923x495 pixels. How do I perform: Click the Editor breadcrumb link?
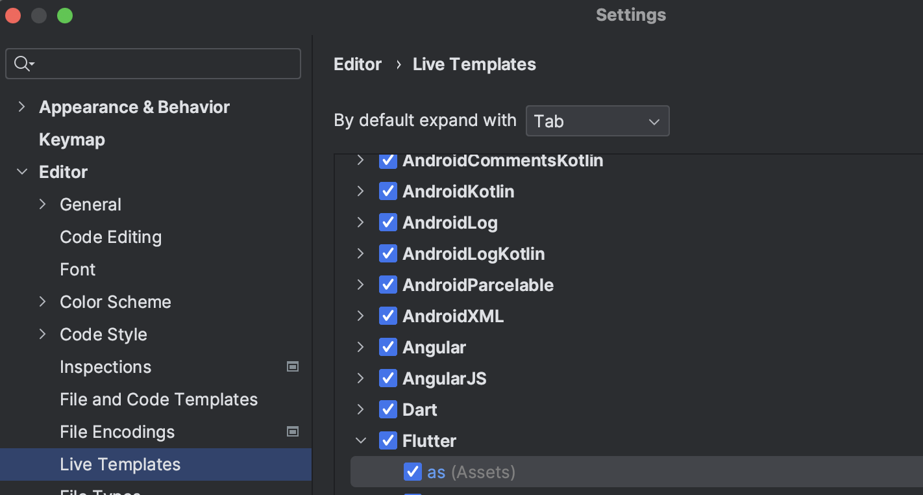coord(358,64)
